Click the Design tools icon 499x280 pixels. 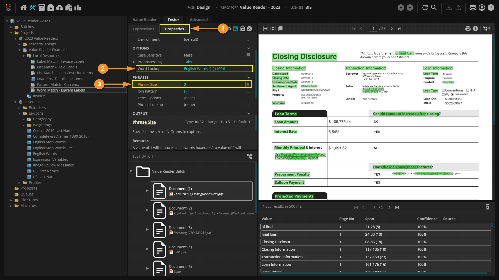[33, 8]
